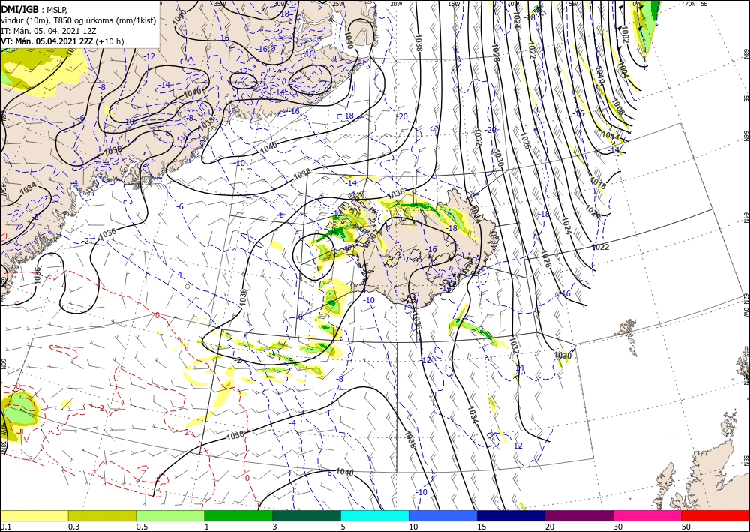Click the purple 20–30 legend swatch
The image size is (750, 532).
[x=579, y=515]
